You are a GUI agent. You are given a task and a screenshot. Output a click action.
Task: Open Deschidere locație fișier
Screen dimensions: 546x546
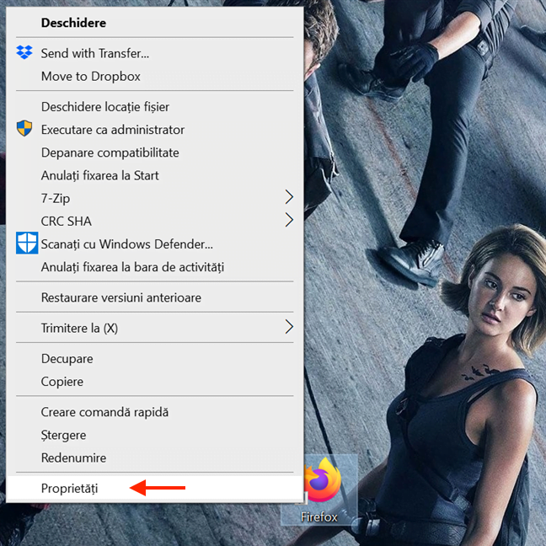[154, 106]
